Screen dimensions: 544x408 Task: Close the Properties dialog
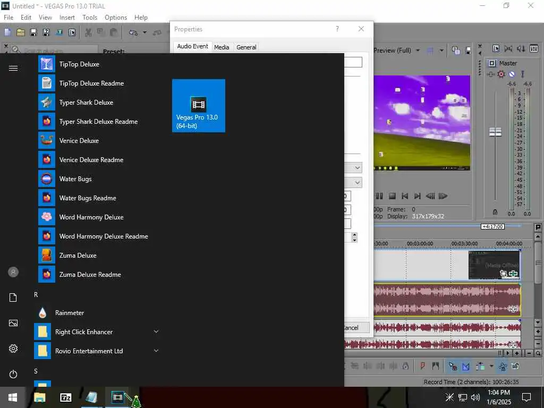(x=361, y=29)
